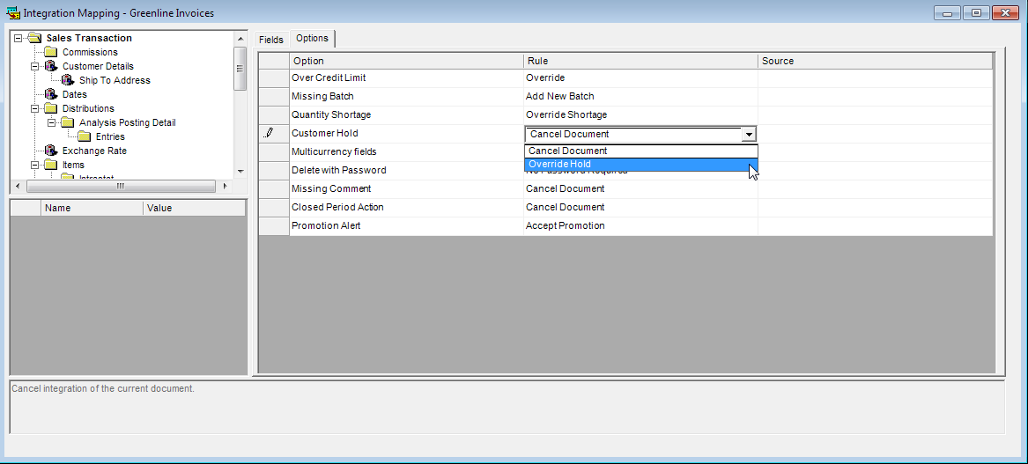The image size is (1028, 464).
Task: Click the Source column header
Action: 876,61
